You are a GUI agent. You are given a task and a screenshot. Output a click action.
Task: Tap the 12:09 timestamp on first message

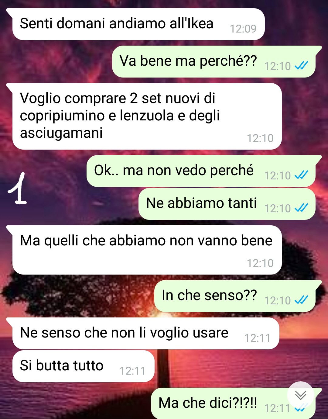click(243, 29)
